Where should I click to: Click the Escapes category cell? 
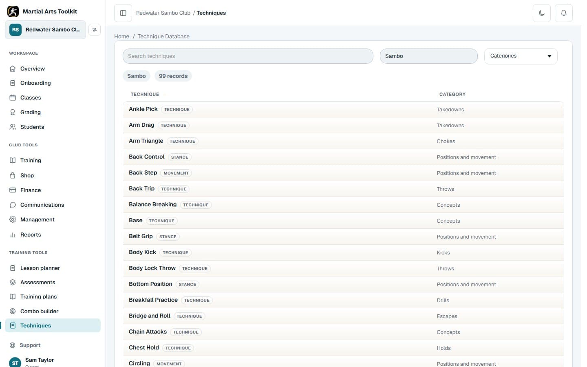(447, 316)
